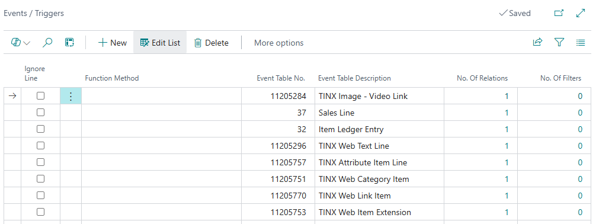Click the Saved status indicator
This screenshot has height=224, width=596.
point(515,13)
